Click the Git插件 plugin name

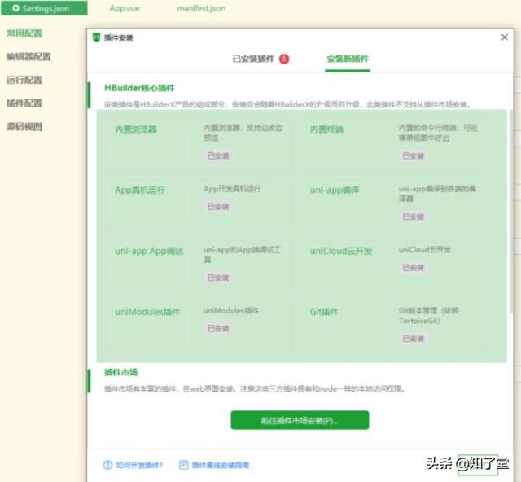(x=324, y=312)
